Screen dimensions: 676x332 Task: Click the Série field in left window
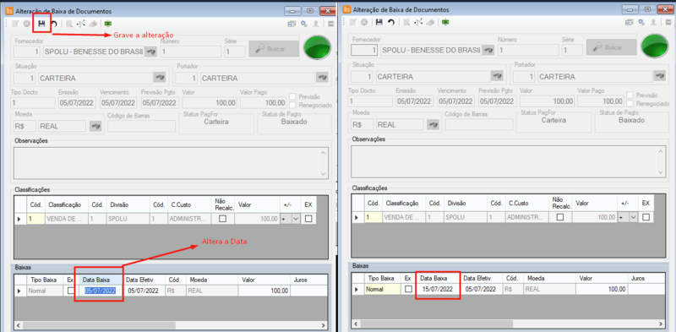pyautogui.click(x=235, y=52)
